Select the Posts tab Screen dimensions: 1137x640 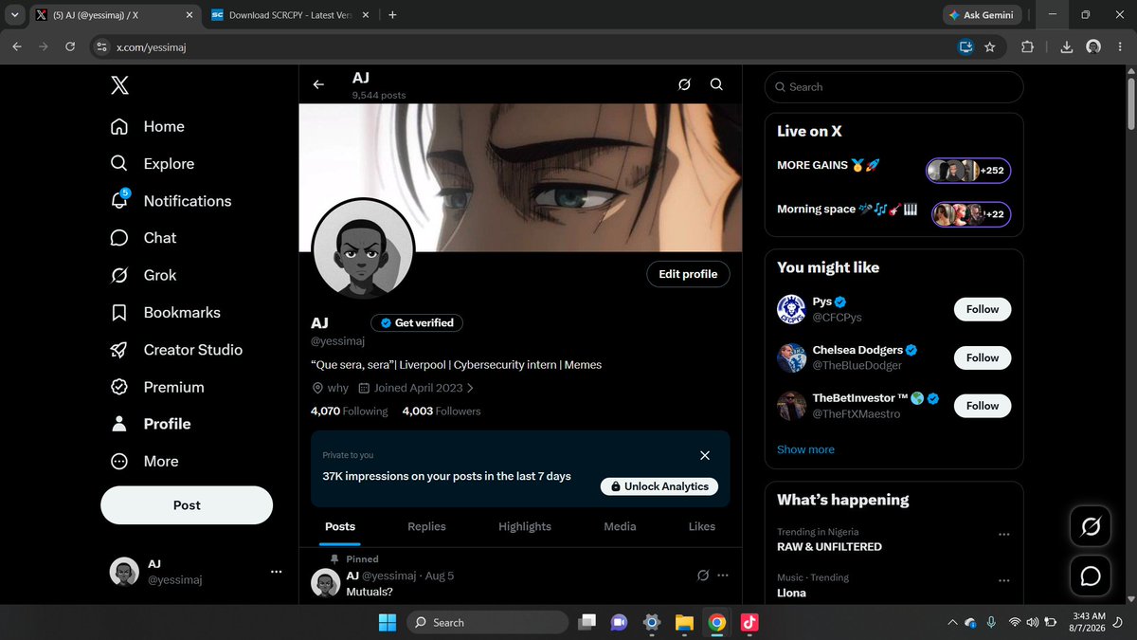[x=340, y=526]
